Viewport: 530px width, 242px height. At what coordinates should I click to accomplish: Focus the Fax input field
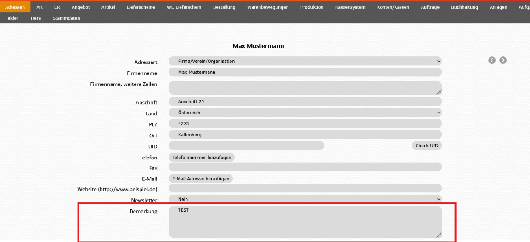click(x=305, y=167)
